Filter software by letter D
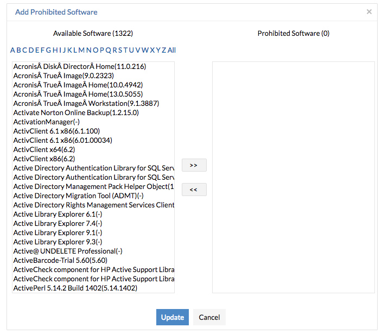The height and width of the screenshot is (334, 382). click(x=31, y=50)
